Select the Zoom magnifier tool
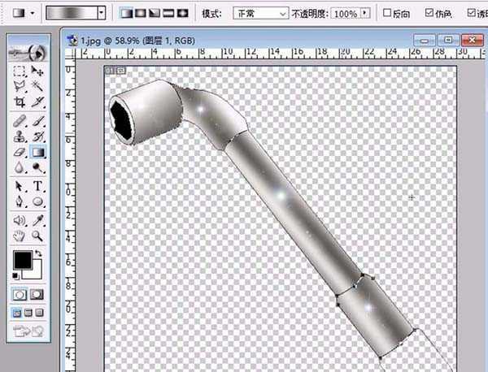Viewport: 488px width, 372px height. (37, 236)
